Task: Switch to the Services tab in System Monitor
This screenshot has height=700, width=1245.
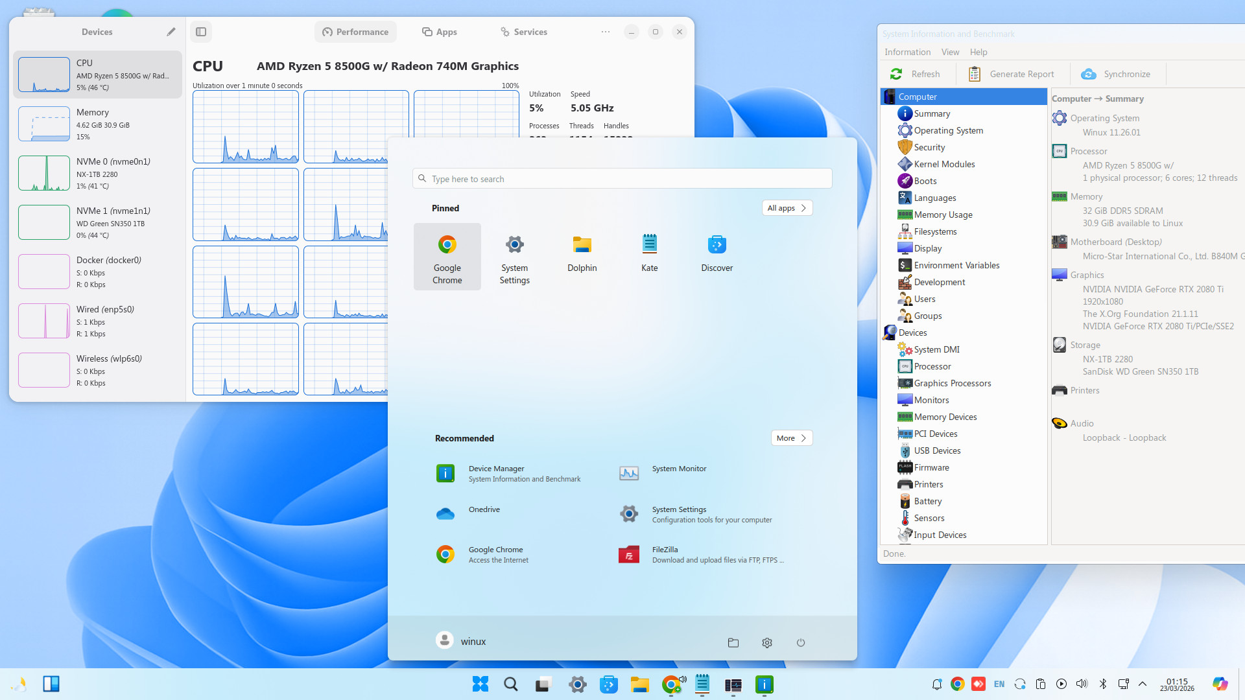Action: (x=523, y=32)
